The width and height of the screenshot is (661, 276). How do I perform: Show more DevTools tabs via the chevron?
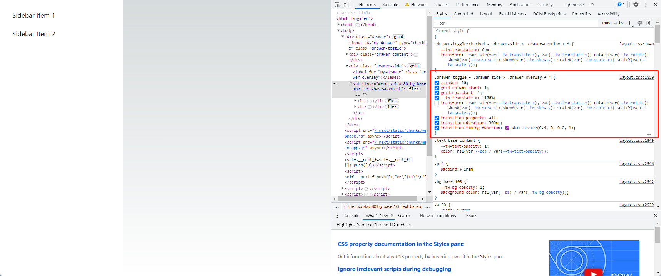coord(592,5)
